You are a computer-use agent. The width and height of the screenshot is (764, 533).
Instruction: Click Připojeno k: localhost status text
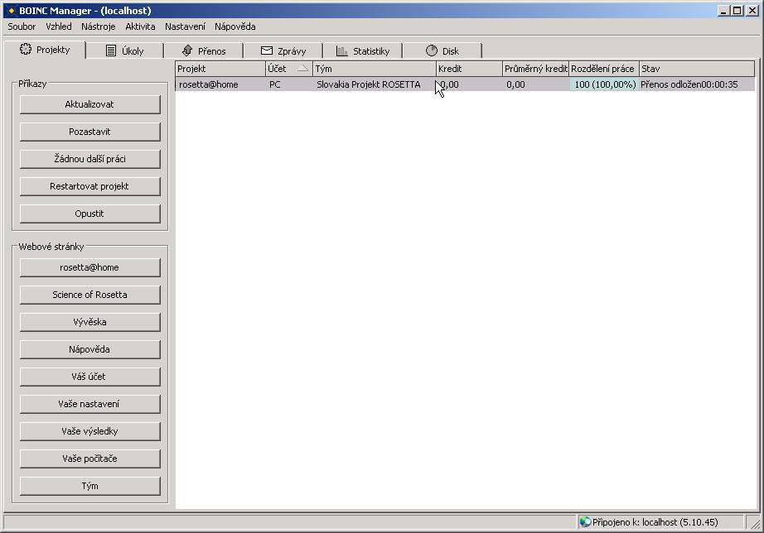[x=655, y=522]
